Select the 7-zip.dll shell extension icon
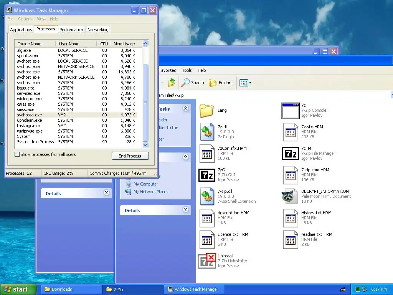The image size is (393, 295). coord(207,197)
